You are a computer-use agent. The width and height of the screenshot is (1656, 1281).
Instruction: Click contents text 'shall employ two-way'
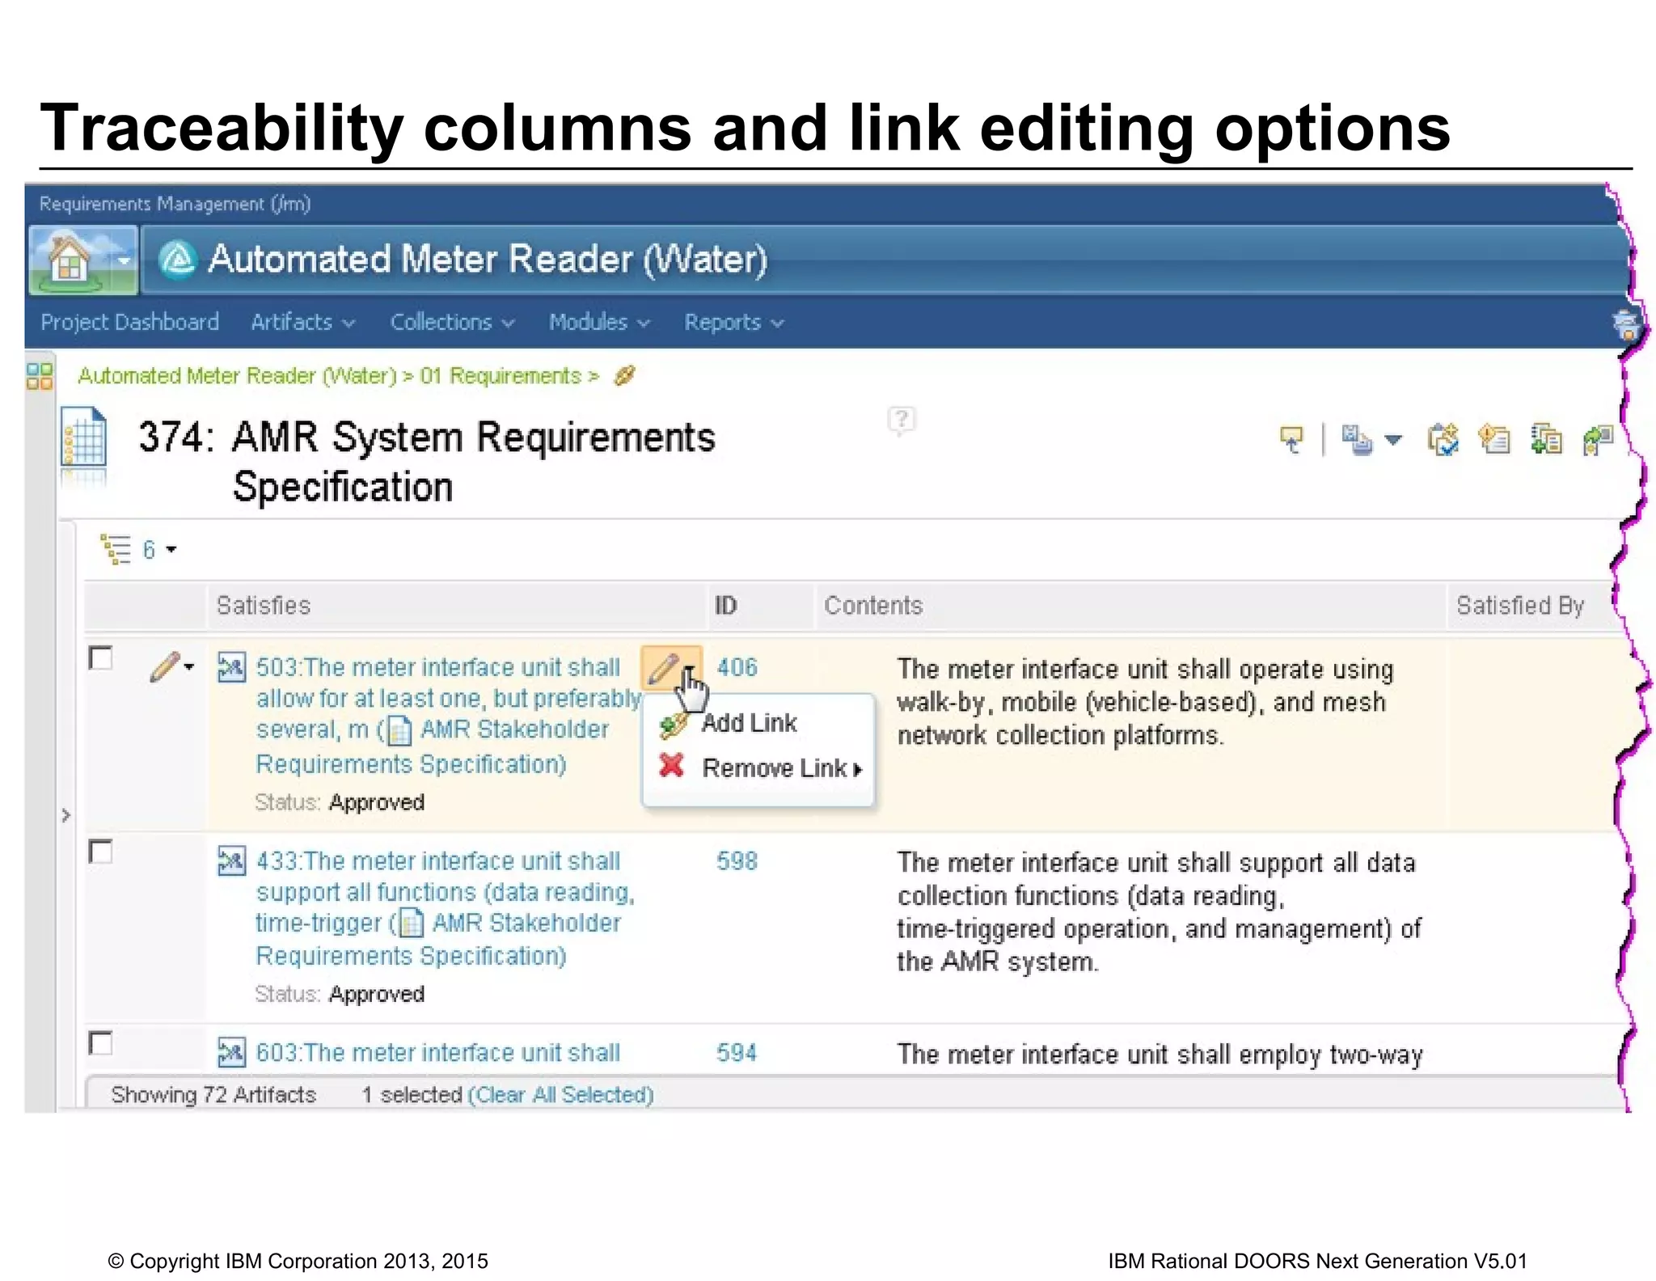(x=1300, y=1055)
